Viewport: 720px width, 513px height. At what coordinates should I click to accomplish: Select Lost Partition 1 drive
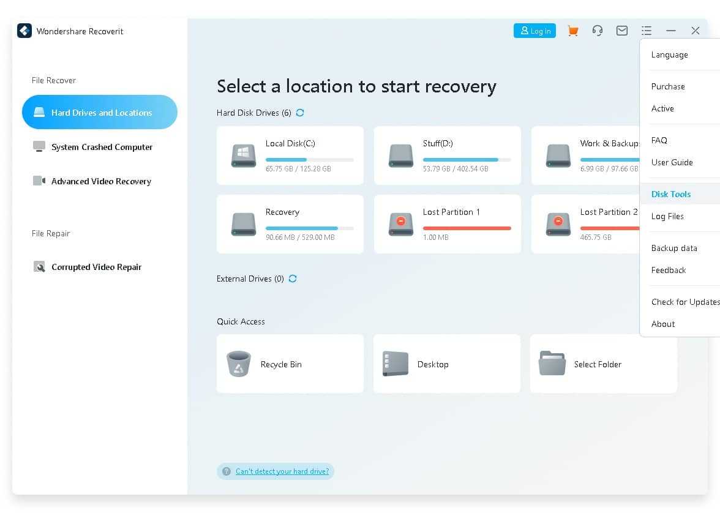(447, 224)
